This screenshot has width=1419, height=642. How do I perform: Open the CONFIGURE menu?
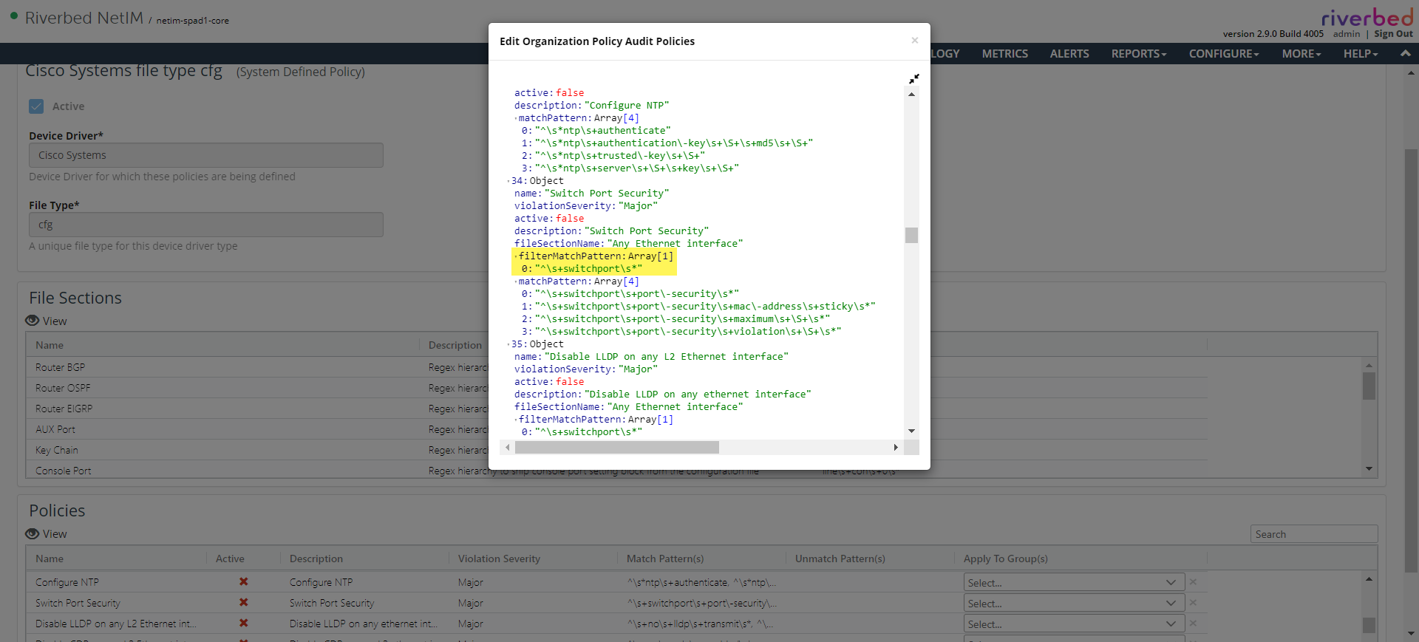tap(1223, 54)
